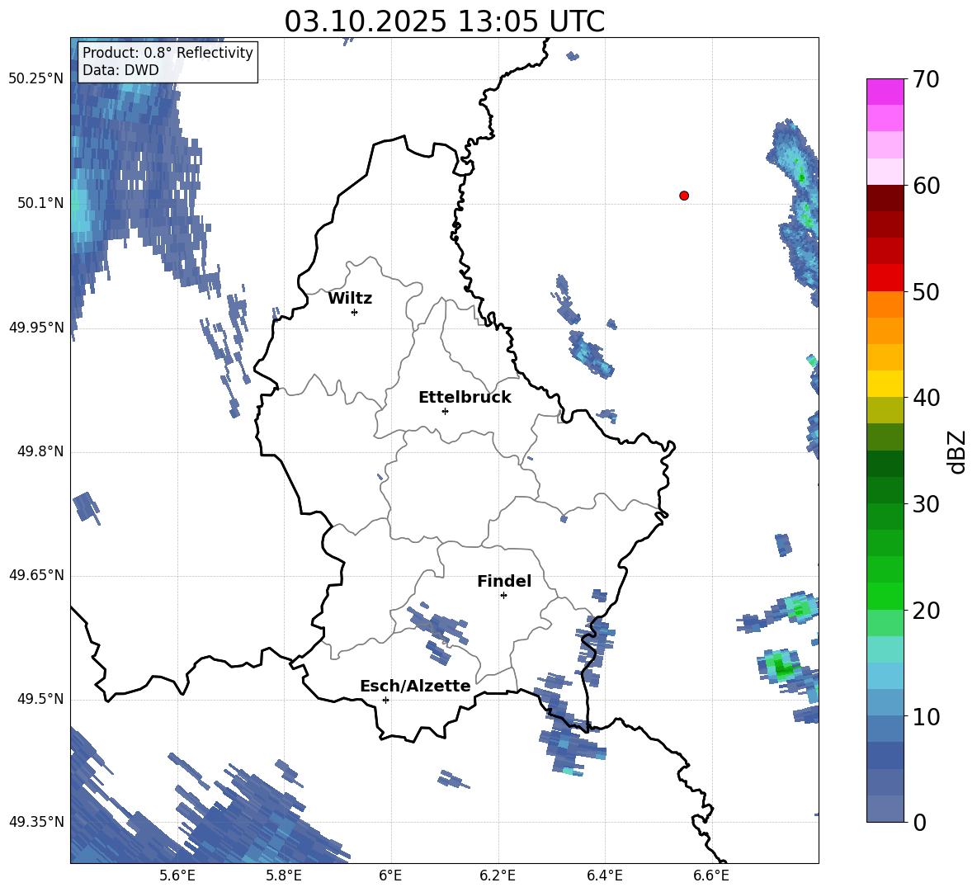Click the Ettelbruck label
This screenshot has width=977, height=892.
click(x=465, y=398)
